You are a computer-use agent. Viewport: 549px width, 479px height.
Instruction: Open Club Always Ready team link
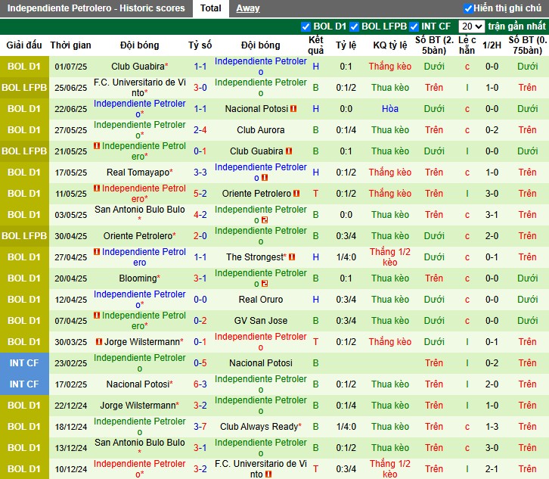(x=259, y=427)
